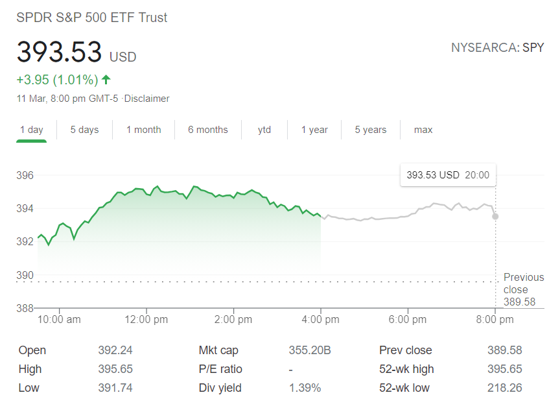
Task: Click the green upward trend arrow icon
Action: coord(106,79)
